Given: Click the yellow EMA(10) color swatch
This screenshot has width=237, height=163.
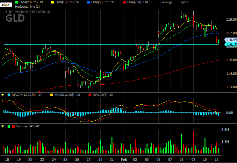Looking at the screenshot, I should coord(53,2).
